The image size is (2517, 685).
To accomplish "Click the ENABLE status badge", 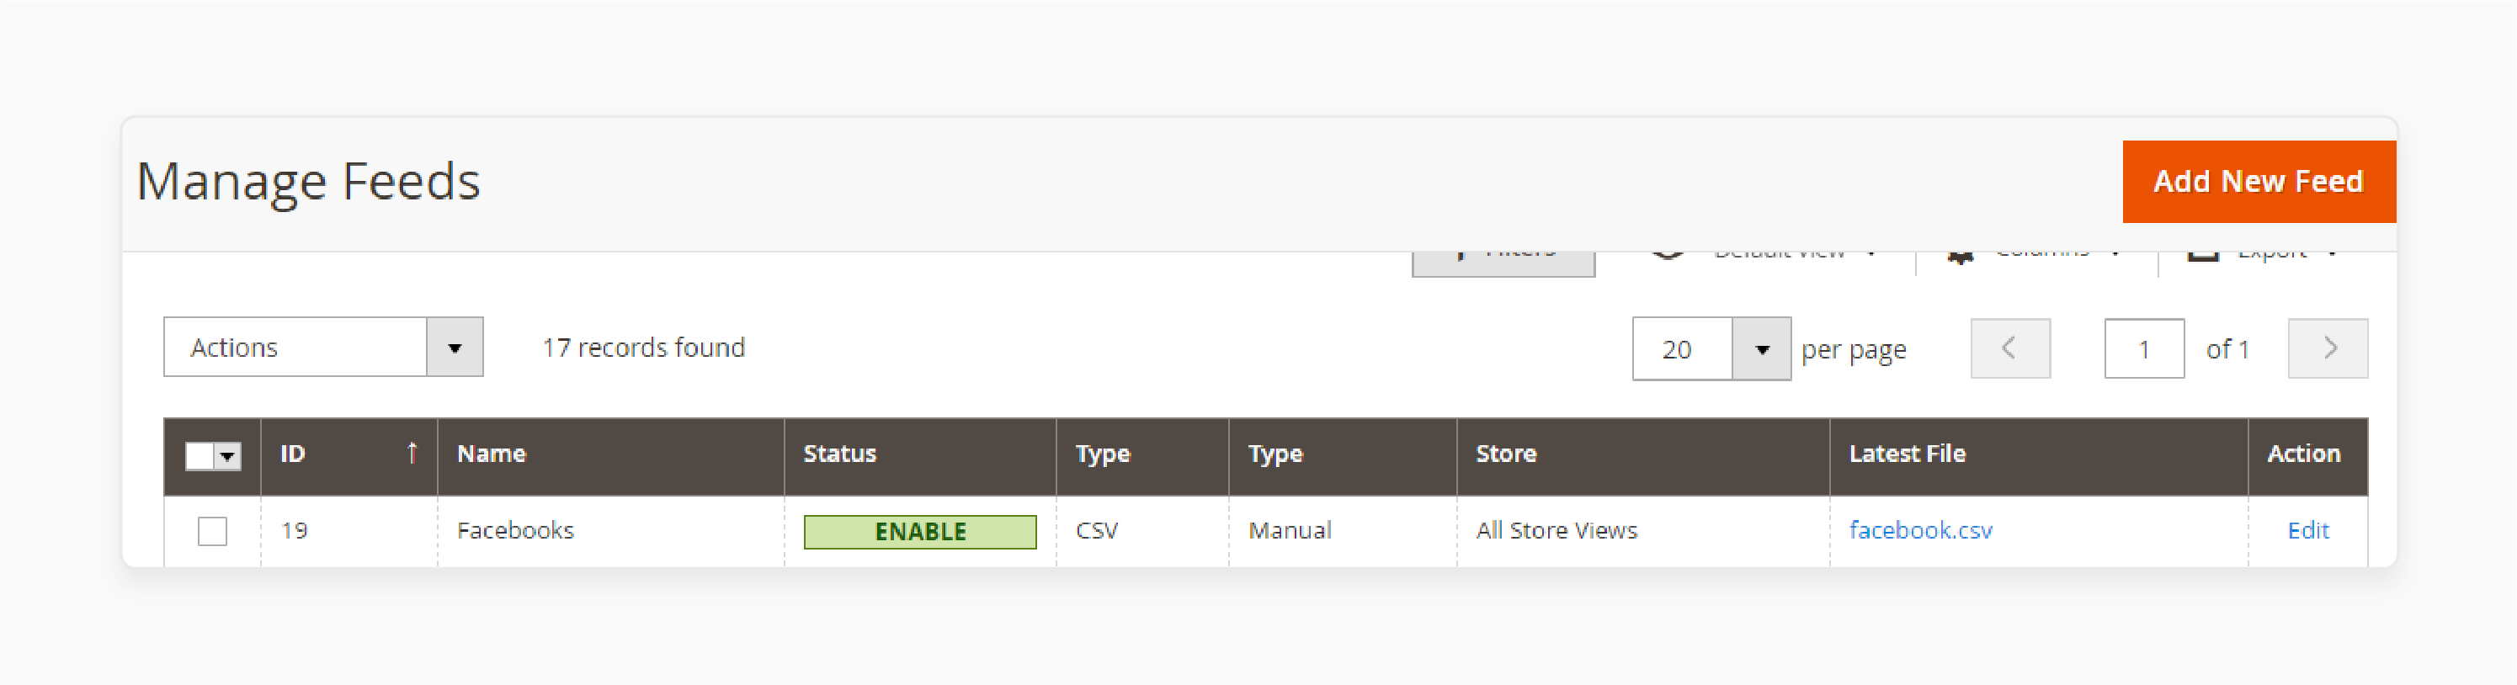I will pos(919,532).
